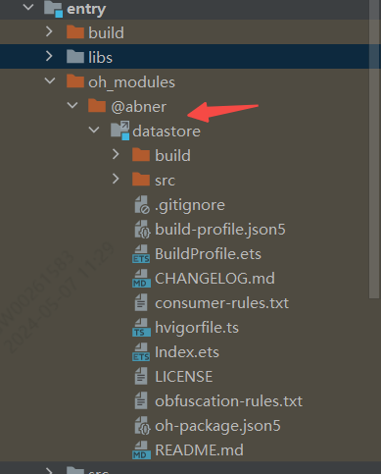Image resolution: width=381 pixels, height=474 pixels.
Task: Click the TS icon of hvigorfile.ts
Action: (141, 328)
